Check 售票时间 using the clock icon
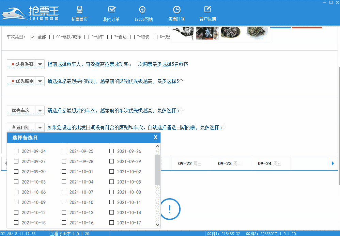The image size is (340, 236). (176, 13)
